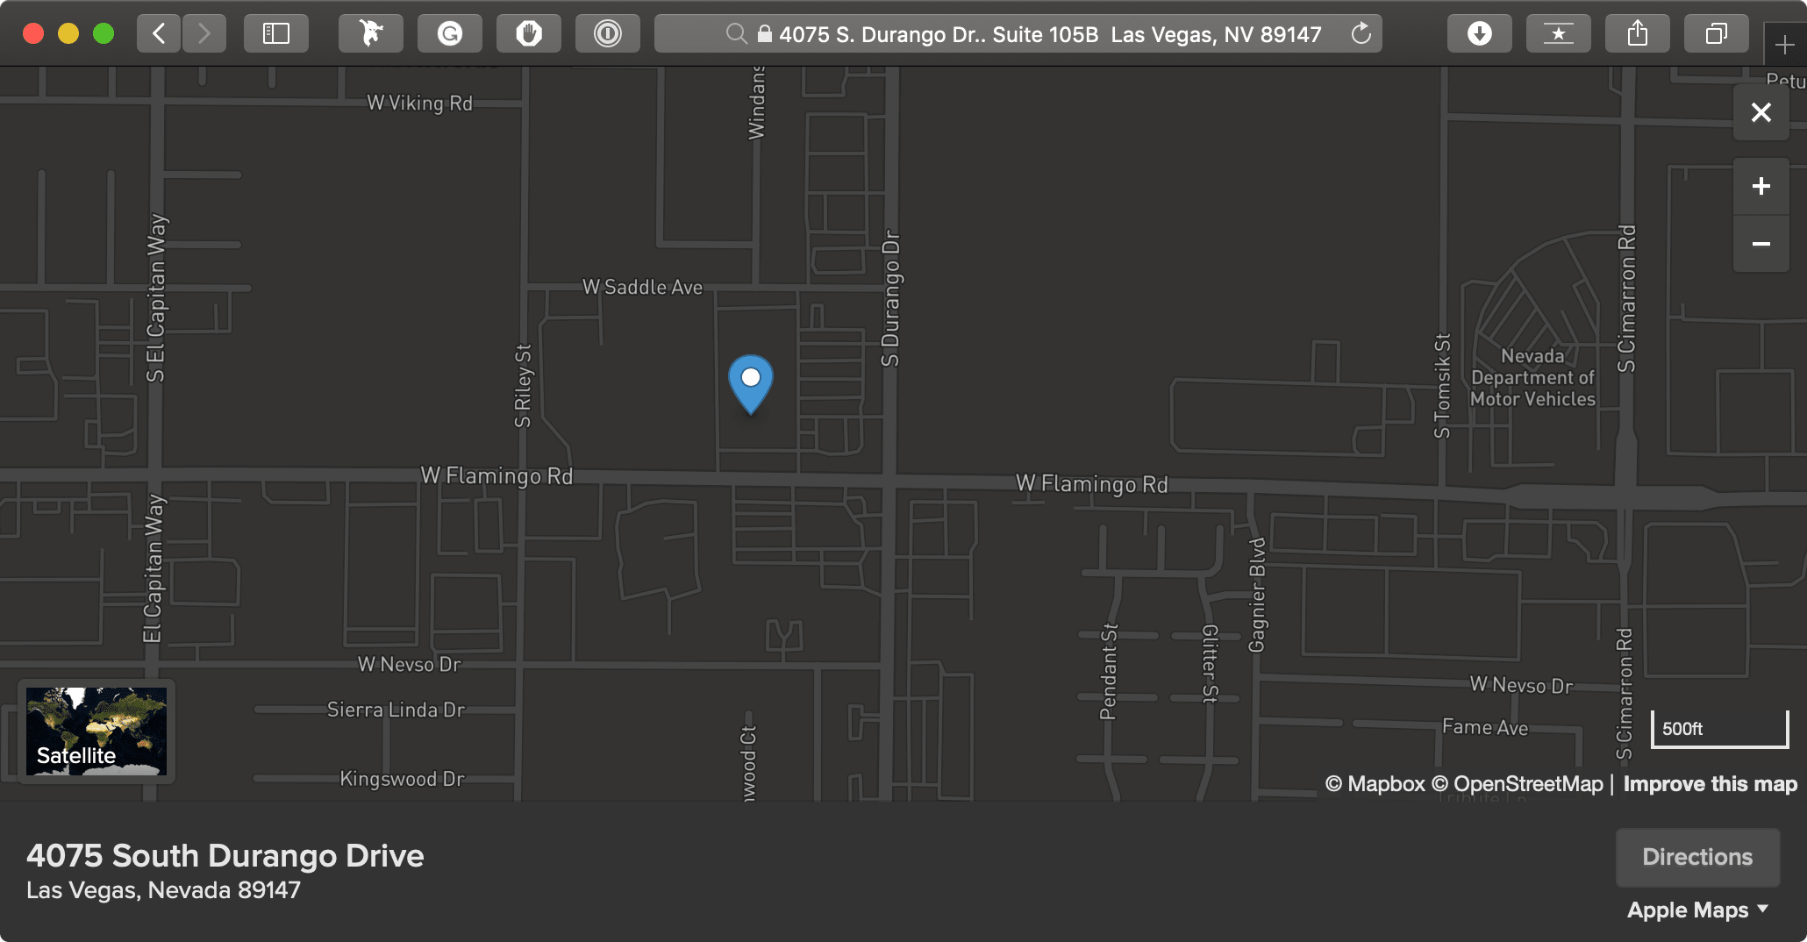Close the map with the X button

[x=1761, y=112]
